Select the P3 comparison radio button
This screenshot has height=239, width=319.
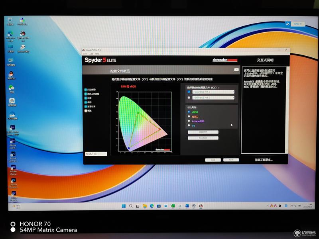click(x=189, y=125)
